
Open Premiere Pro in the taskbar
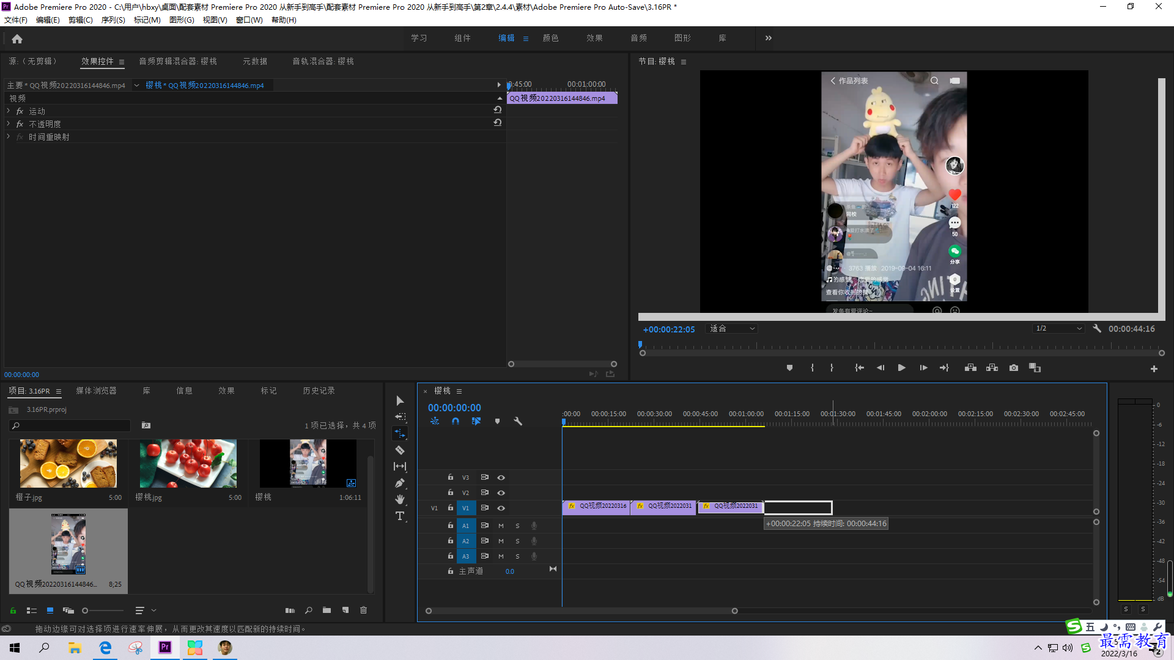(x=165, y=648)
